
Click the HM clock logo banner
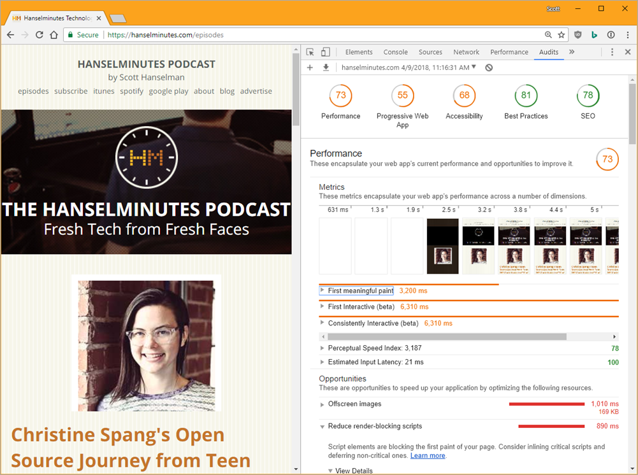click(x=147, y=157)
